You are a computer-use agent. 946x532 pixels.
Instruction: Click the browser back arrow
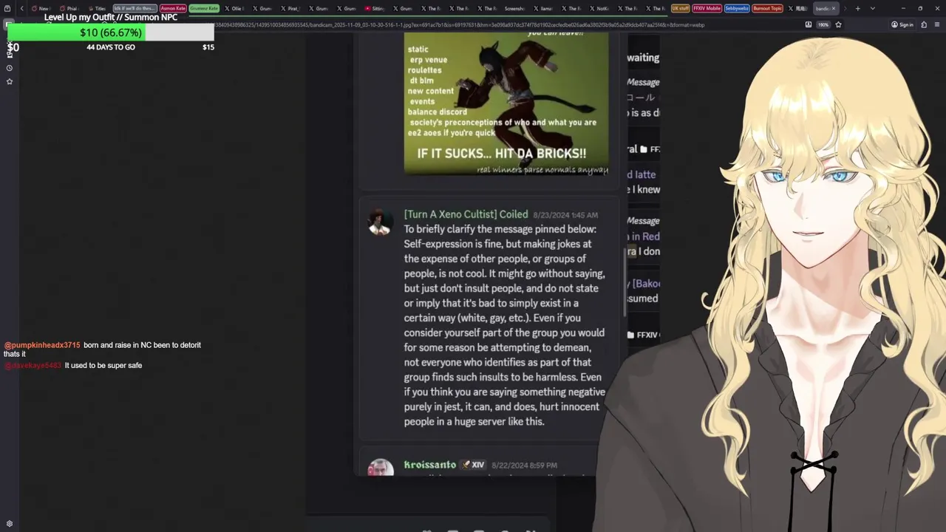(x=22, y=8)
